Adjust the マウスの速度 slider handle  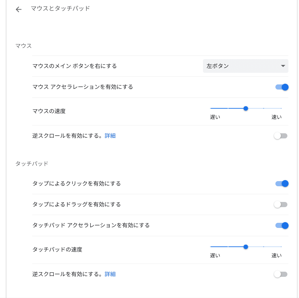click(246, 108)
